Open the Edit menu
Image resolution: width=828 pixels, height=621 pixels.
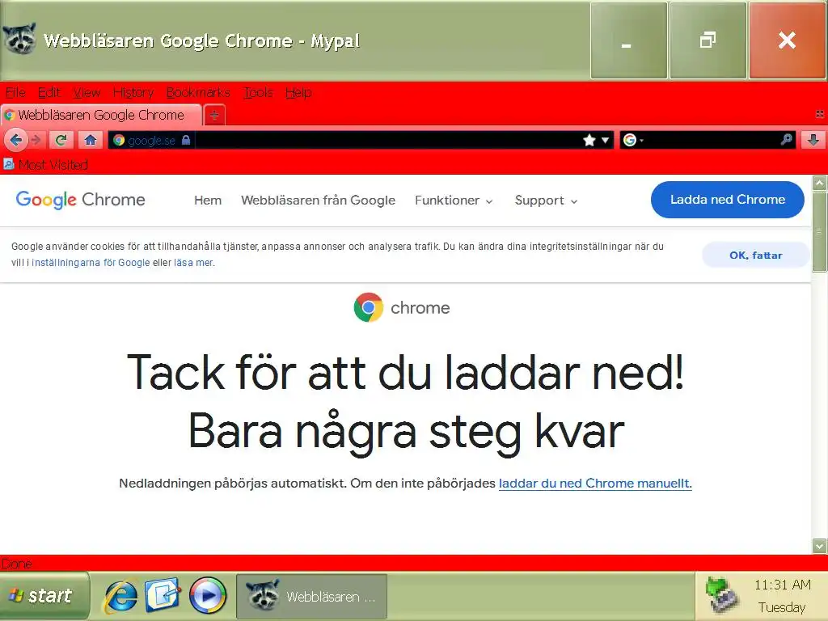[x=49, y=92]
